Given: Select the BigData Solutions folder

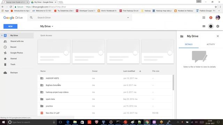Looking at the screenshot, I should point(105,85).
